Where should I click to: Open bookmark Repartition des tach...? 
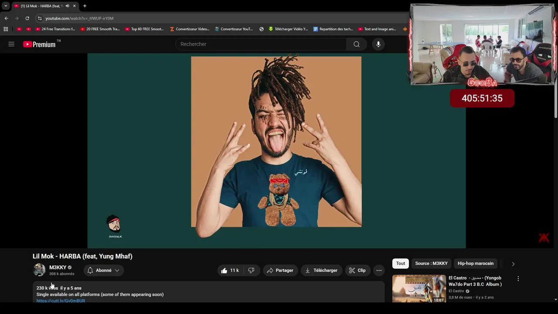(333, 29)
